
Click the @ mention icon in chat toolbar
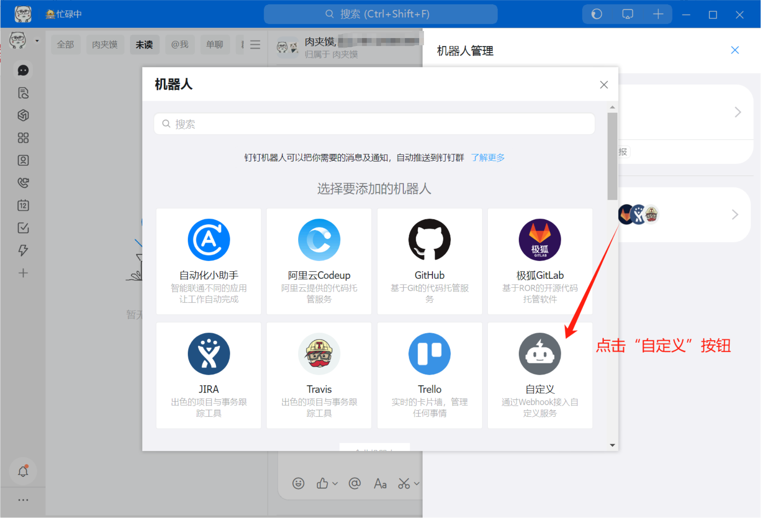pyautogui.click(x=354, y=483)
